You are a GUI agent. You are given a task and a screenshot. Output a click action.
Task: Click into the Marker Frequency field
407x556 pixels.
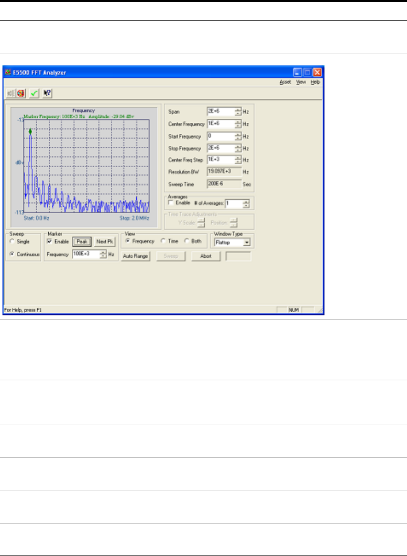point(85,254)
